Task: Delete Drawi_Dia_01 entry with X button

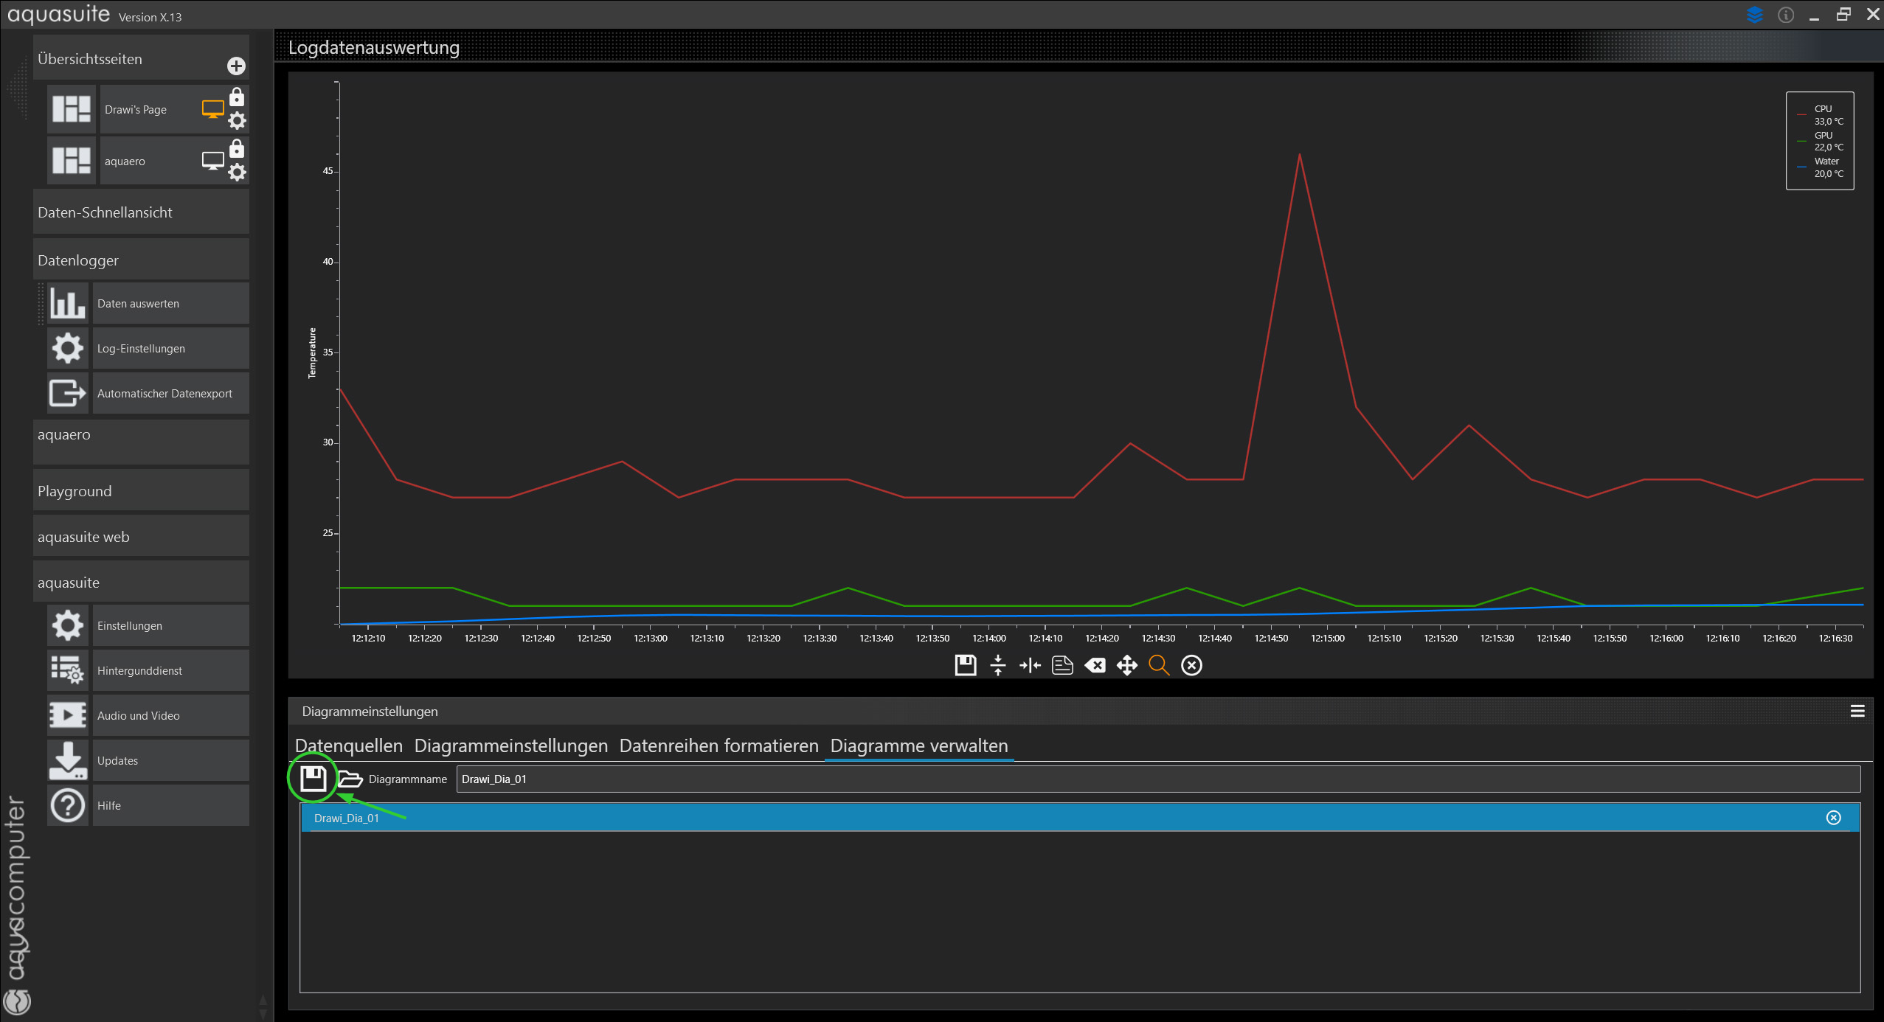Action: [x=1833, y=817]
